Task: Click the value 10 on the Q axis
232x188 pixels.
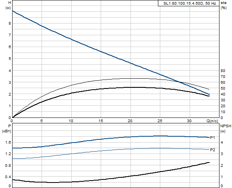Action: (71, 121)
